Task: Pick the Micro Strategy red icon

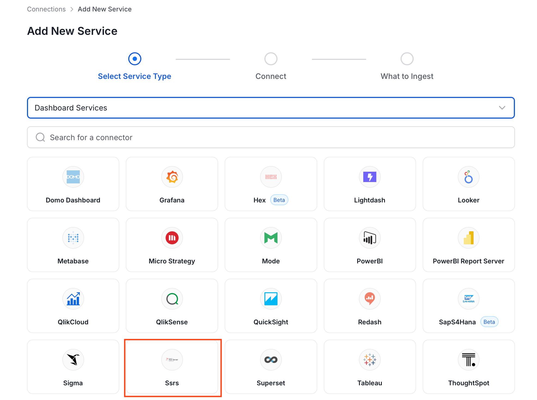Action: [x=172, y=238]
